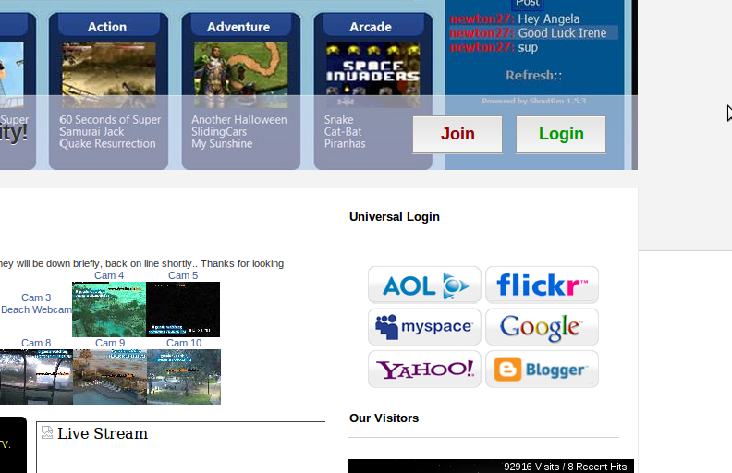This screenshot has width=732, height=473.
Task: Sign in with the Flickr logo button
Action: coord(542,285)
